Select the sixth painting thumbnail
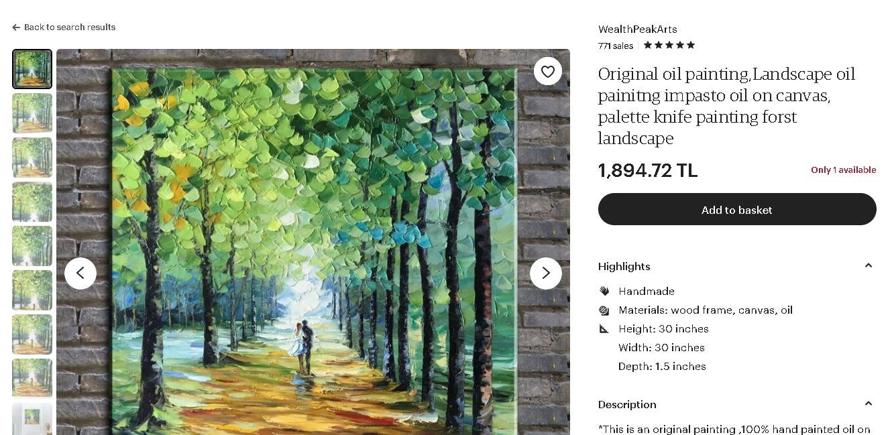Viewport: 890px width, 435px height. pyautogui.click(x=32, y=290)
